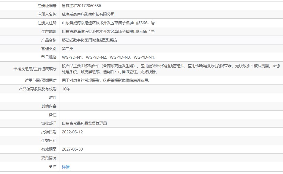
Task: Select approval department 山东省食品药品监督管理局
Action: (84, 123)
